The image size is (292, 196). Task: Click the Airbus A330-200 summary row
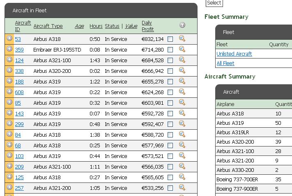[254, 170]
